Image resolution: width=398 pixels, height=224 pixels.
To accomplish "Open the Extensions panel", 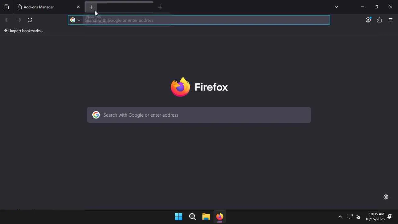I will 379,20.
